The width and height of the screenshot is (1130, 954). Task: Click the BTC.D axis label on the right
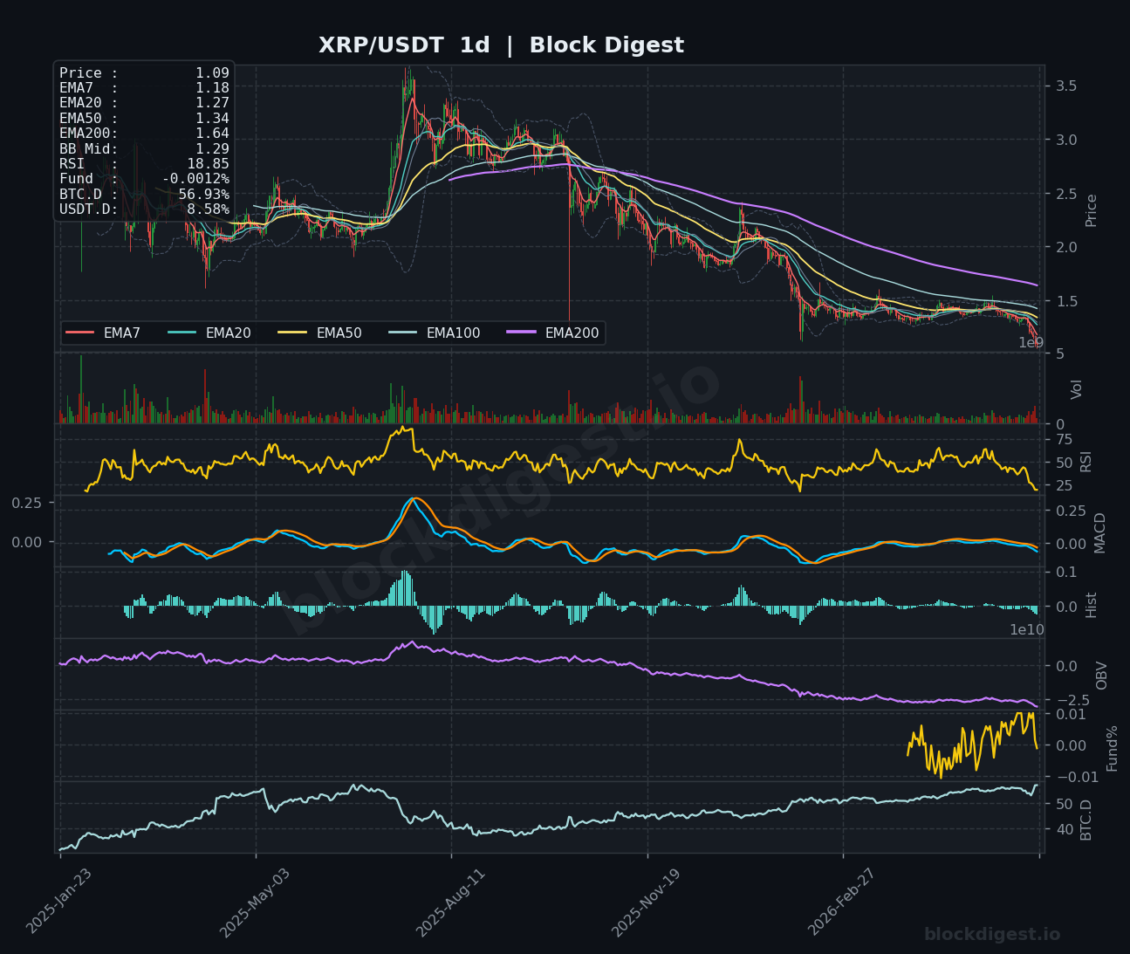point(1086,820)
